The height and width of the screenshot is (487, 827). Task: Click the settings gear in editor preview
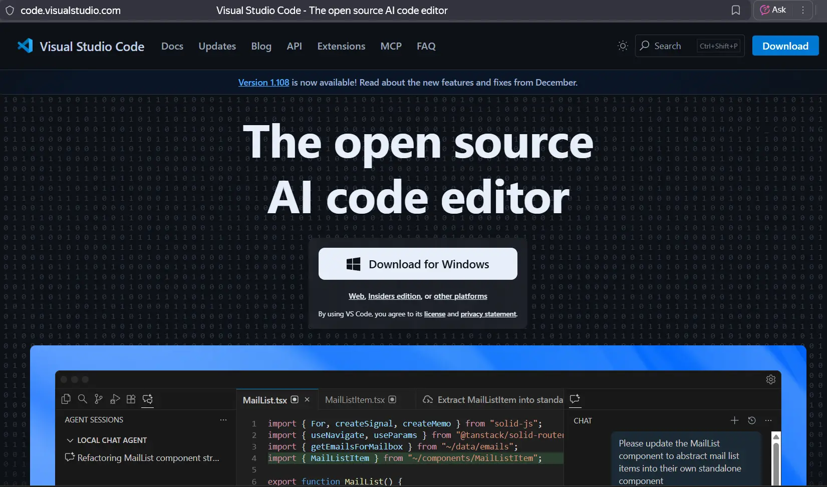771,379
